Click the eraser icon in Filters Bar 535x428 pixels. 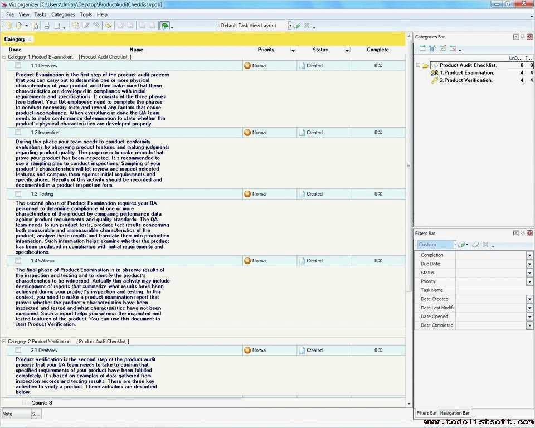tap(475, 245)
